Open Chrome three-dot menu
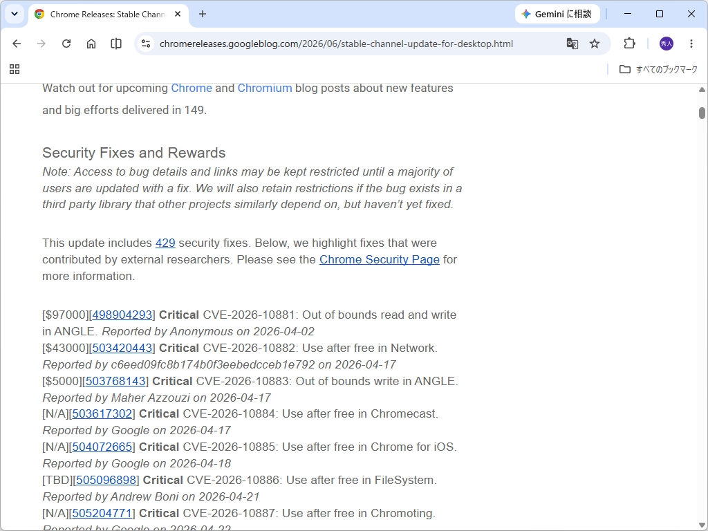The height and width of the screenshot is (531, 708). coord(691,44)
